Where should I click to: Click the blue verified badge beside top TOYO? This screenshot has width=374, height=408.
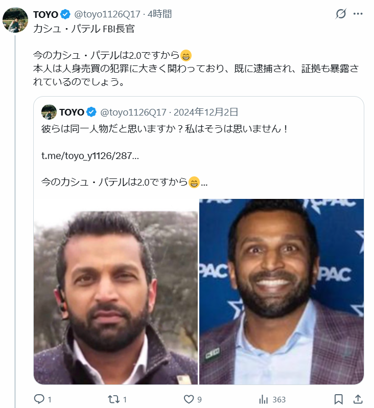[x=66, y=14]
